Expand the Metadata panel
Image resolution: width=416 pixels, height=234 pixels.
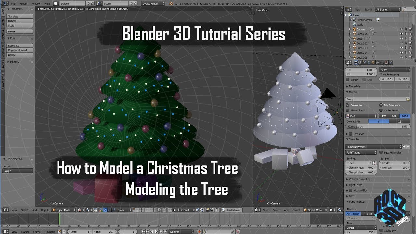point(355,86)
